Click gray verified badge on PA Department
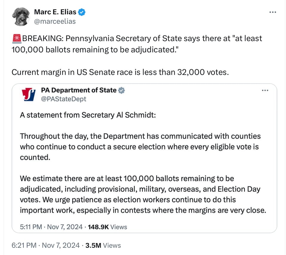Image resolution: width=286 pixels, height=255 pixels. coord(122,90)
